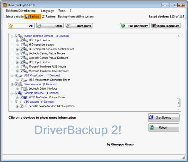Click the green Refresh icon
188x162 pixels.
(x=152, y=128)
